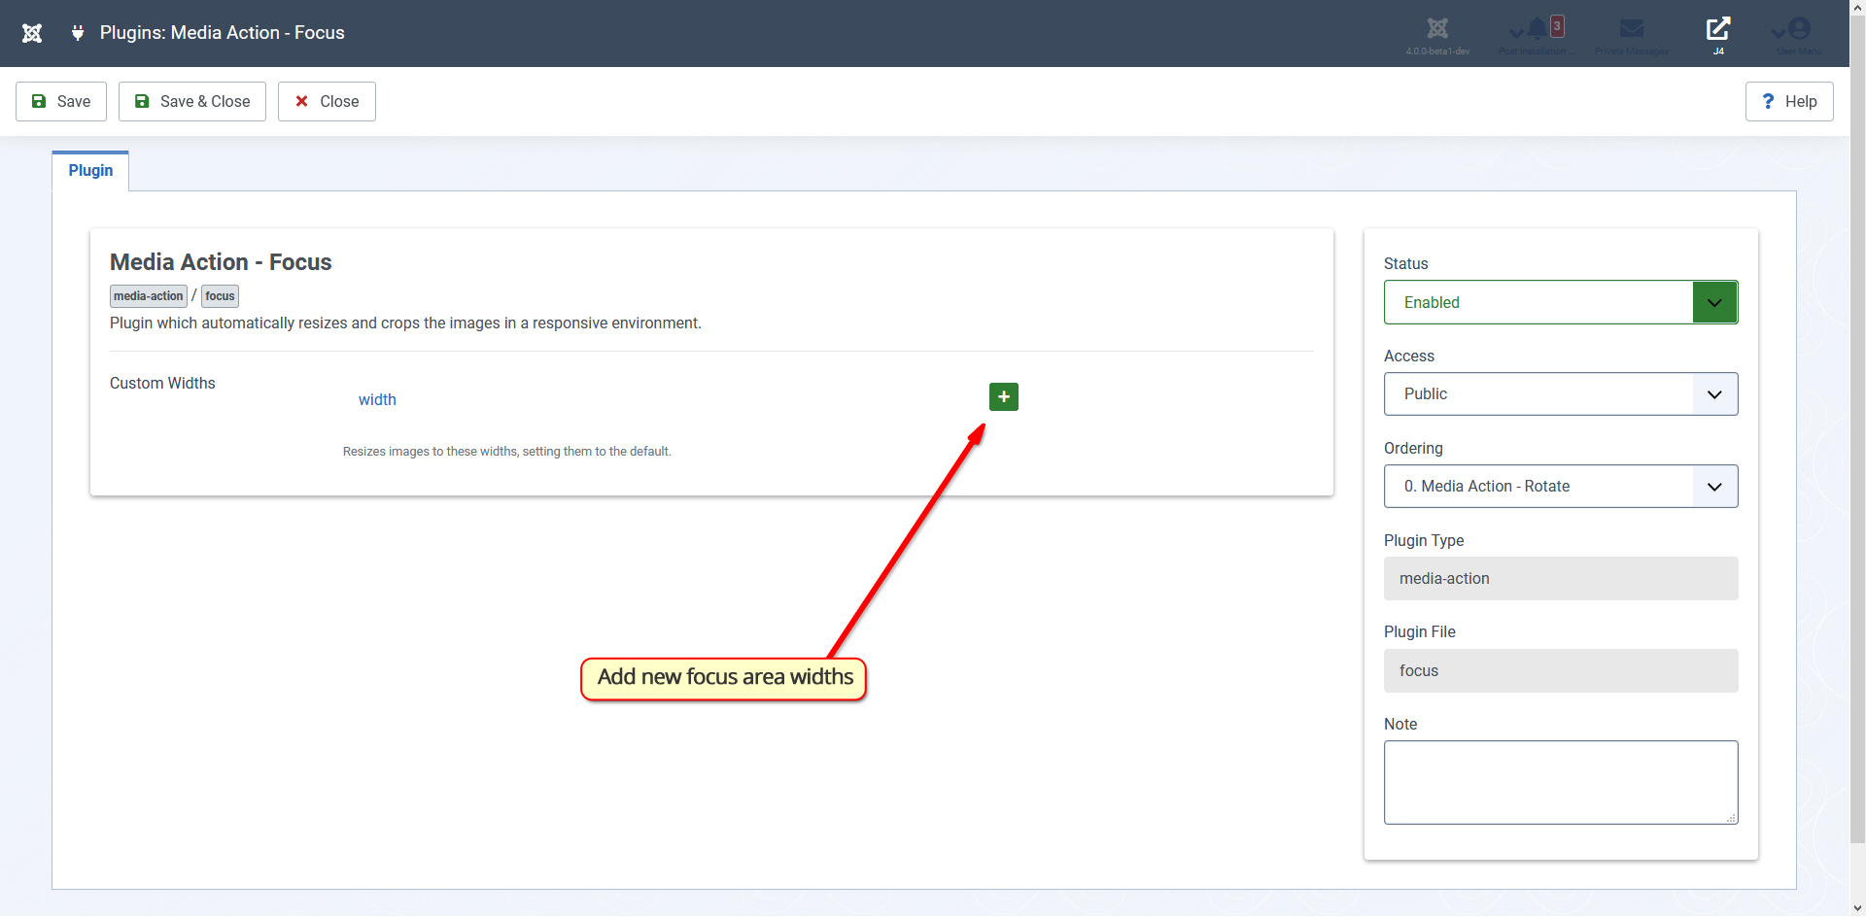
Task: Select the Plugin tab
Action: [90, 171]
